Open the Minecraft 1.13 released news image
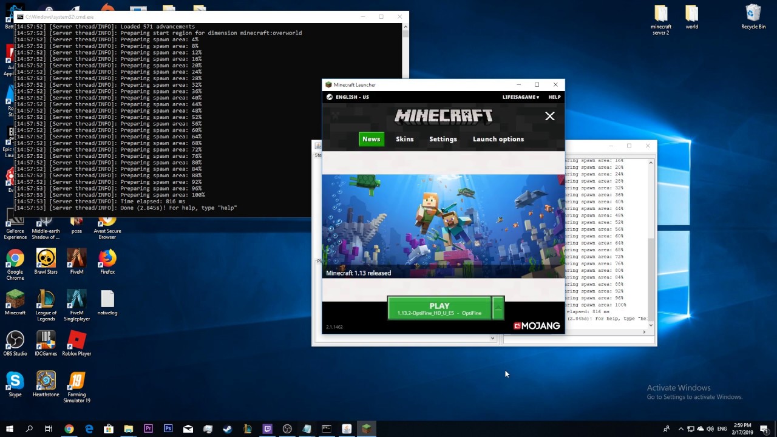Screen dimensions: 777x437 [443, 226]
